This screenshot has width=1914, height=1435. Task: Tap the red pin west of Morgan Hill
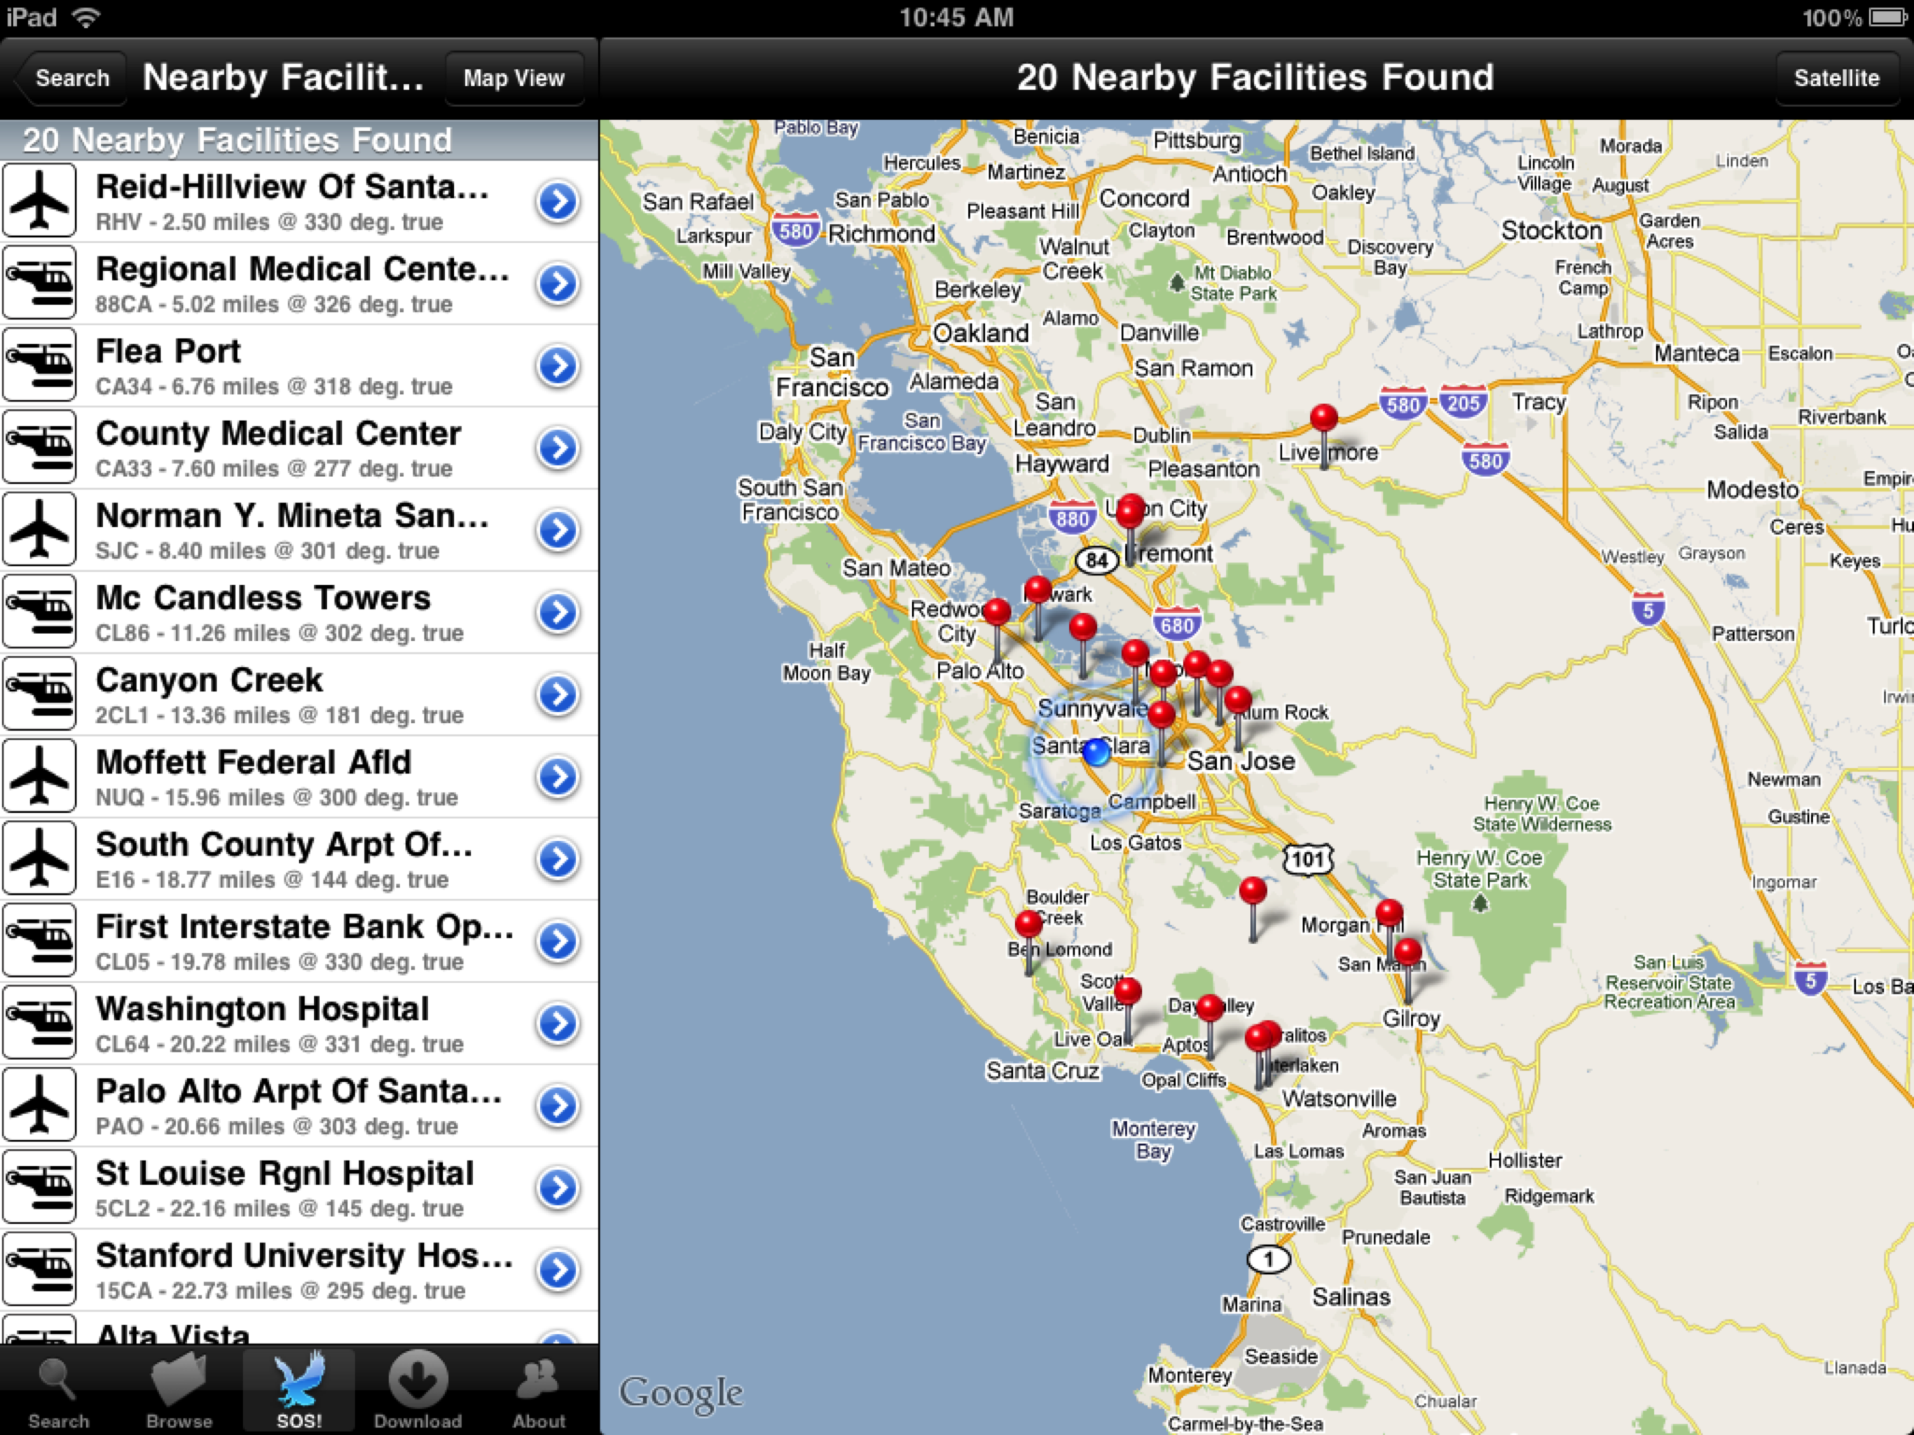tap(1253, 891)
